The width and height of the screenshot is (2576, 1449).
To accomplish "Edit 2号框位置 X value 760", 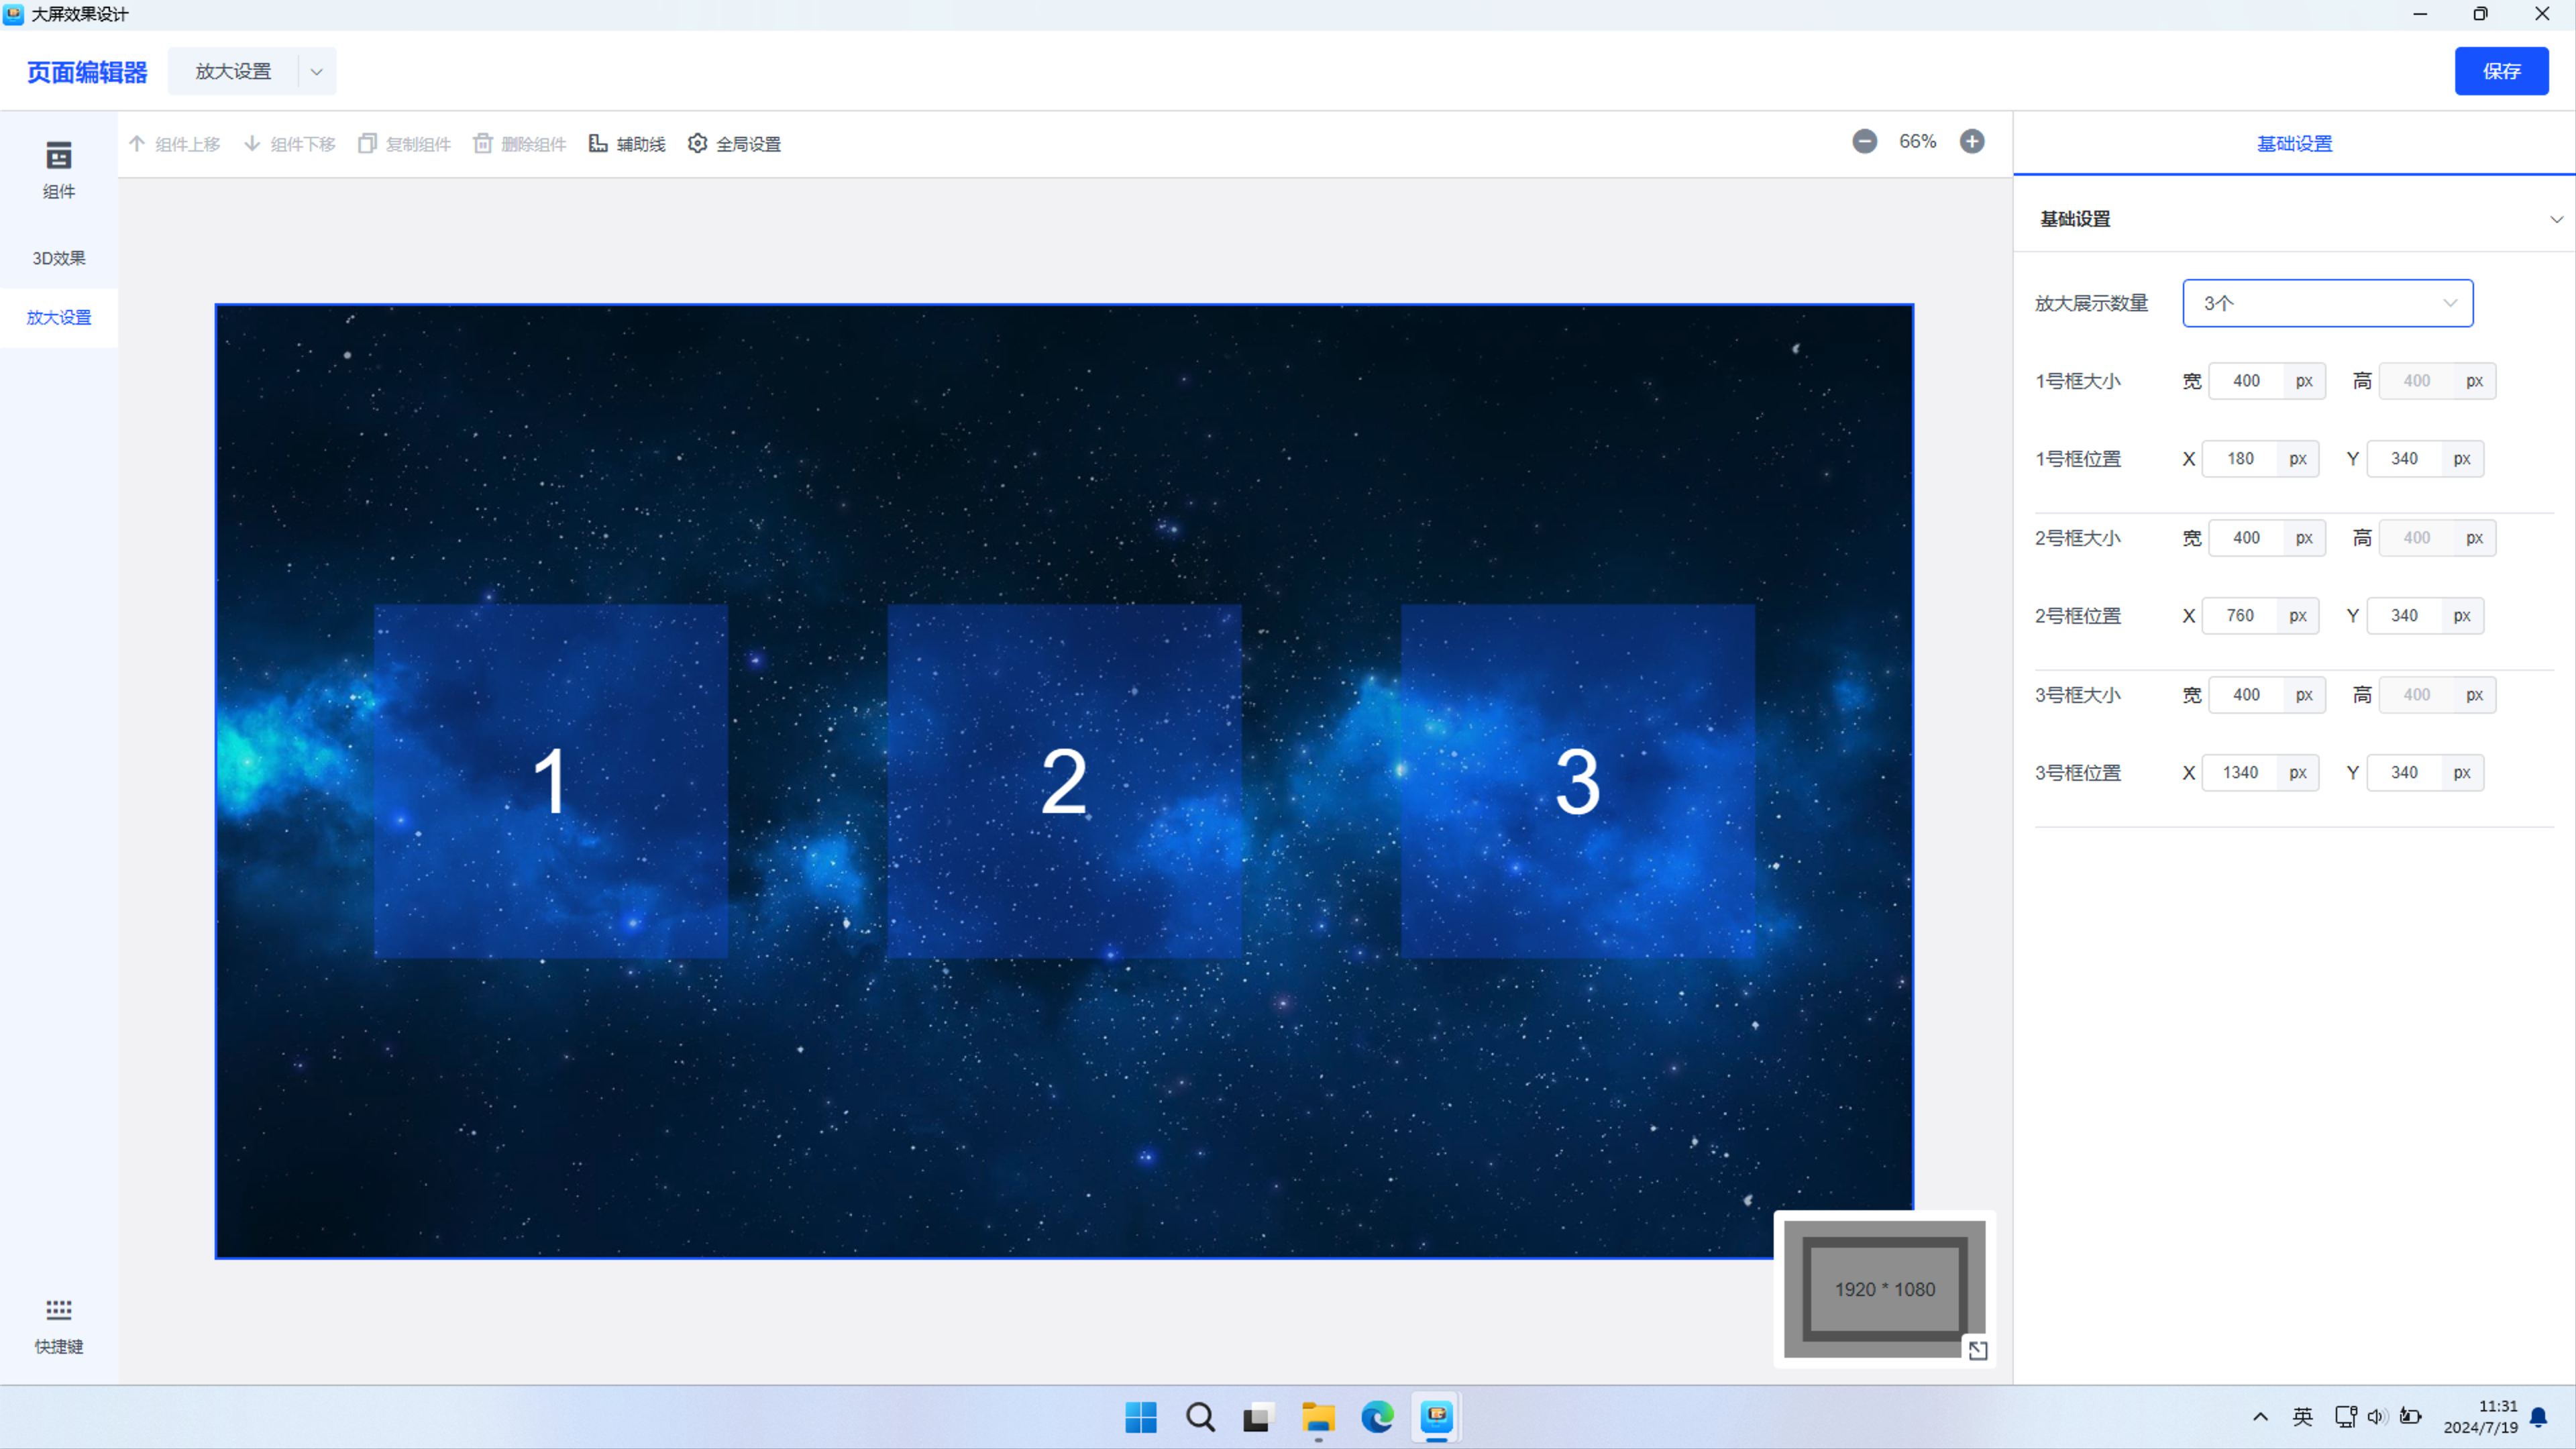I will 2240,616.
